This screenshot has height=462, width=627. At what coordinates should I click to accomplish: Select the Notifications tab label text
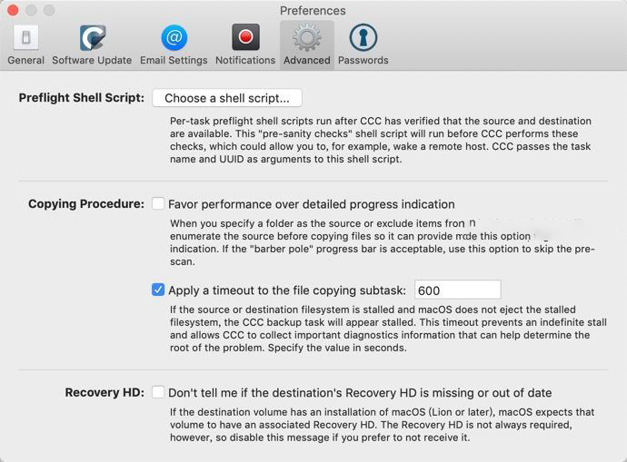coord(245,60)
